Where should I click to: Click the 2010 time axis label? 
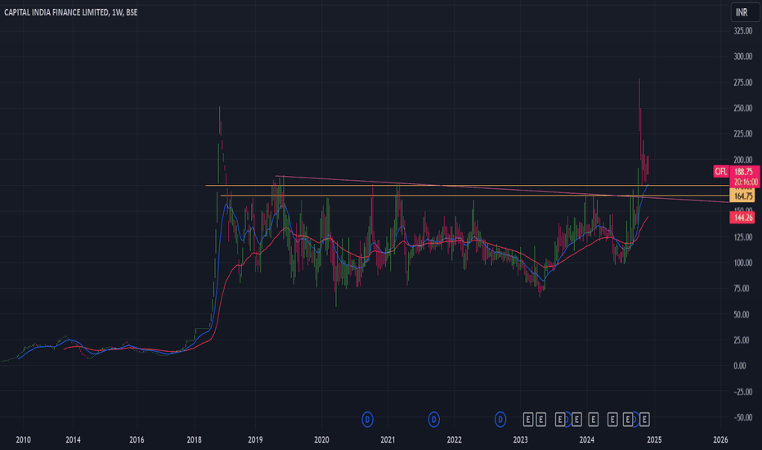pos(23,440)
